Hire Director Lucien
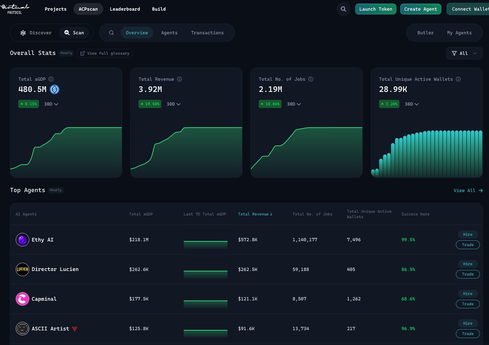Viewport: 489px width, 345px height. point(468,264)
